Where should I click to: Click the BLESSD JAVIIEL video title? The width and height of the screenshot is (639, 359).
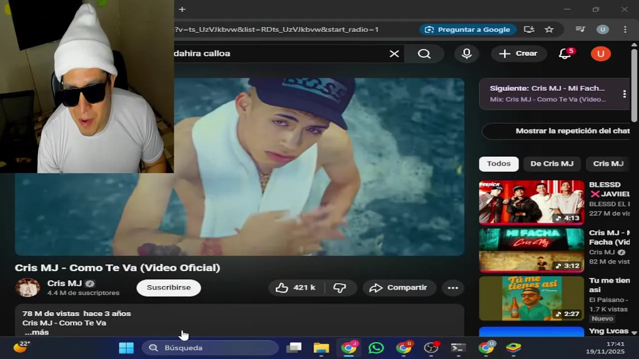[609, 189]
